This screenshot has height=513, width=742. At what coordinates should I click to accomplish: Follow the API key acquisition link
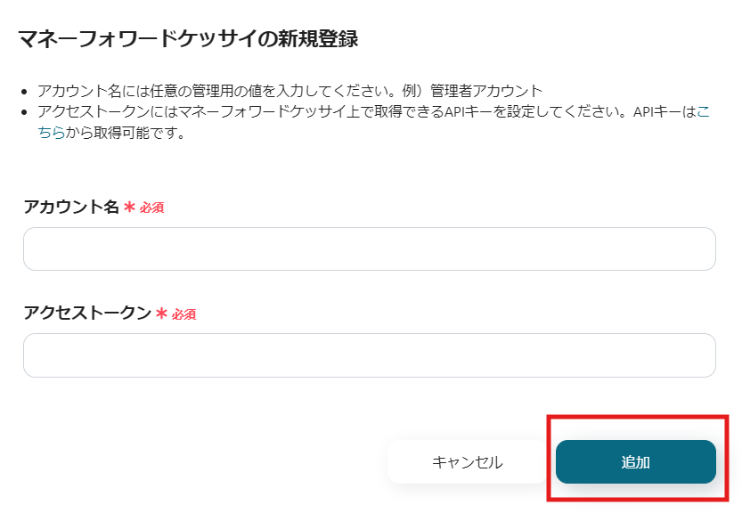point(42,133)
